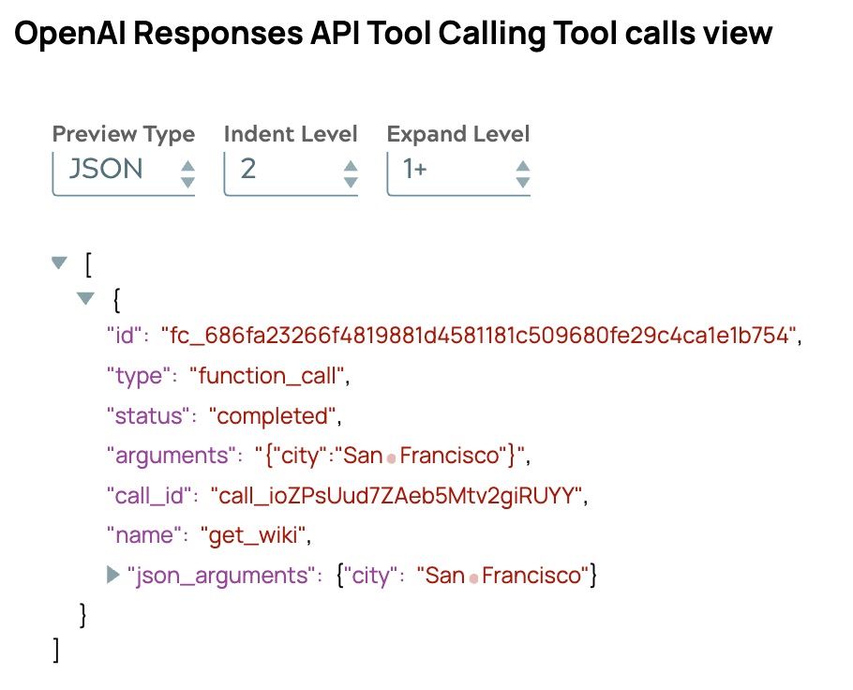Select the "function_call" value

[x=268, y=376]
